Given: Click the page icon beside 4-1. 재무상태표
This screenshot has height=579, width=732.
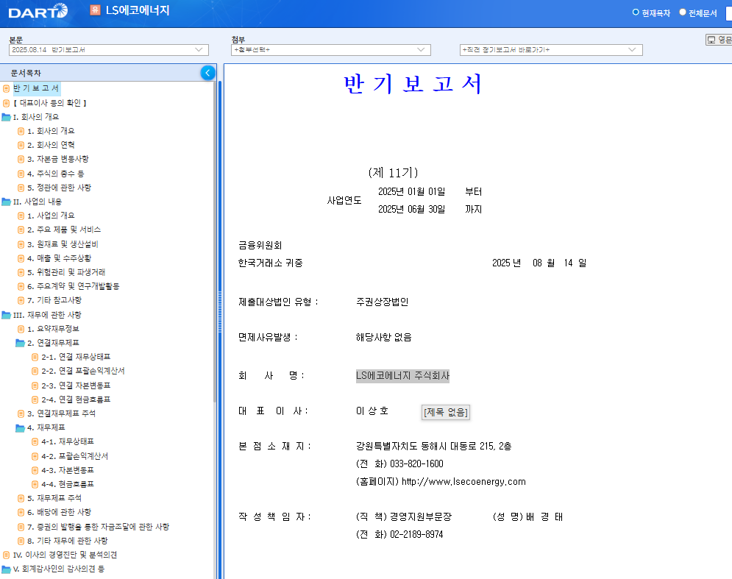Looking at the screenshot, I should 35,441.
